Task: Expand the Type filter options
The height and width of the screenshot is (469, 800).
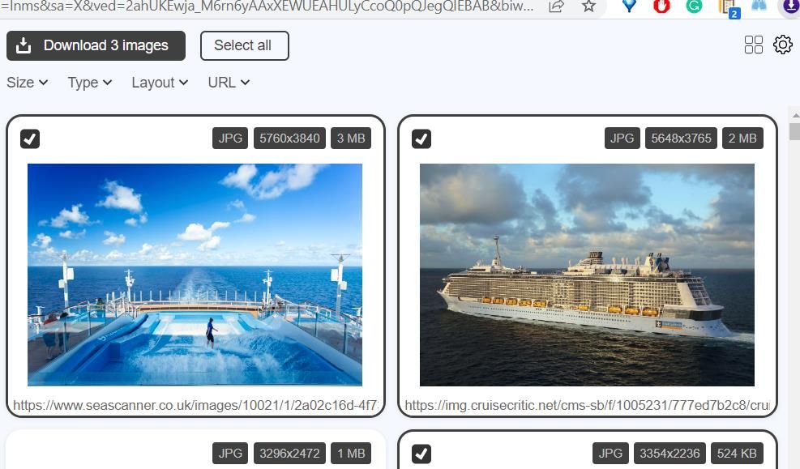Action: tap(88, 82)
